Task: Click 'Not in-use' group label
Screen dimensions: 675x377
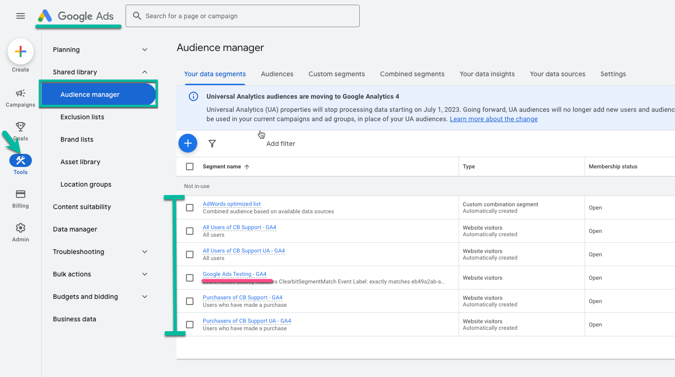Action: (197, 186)
